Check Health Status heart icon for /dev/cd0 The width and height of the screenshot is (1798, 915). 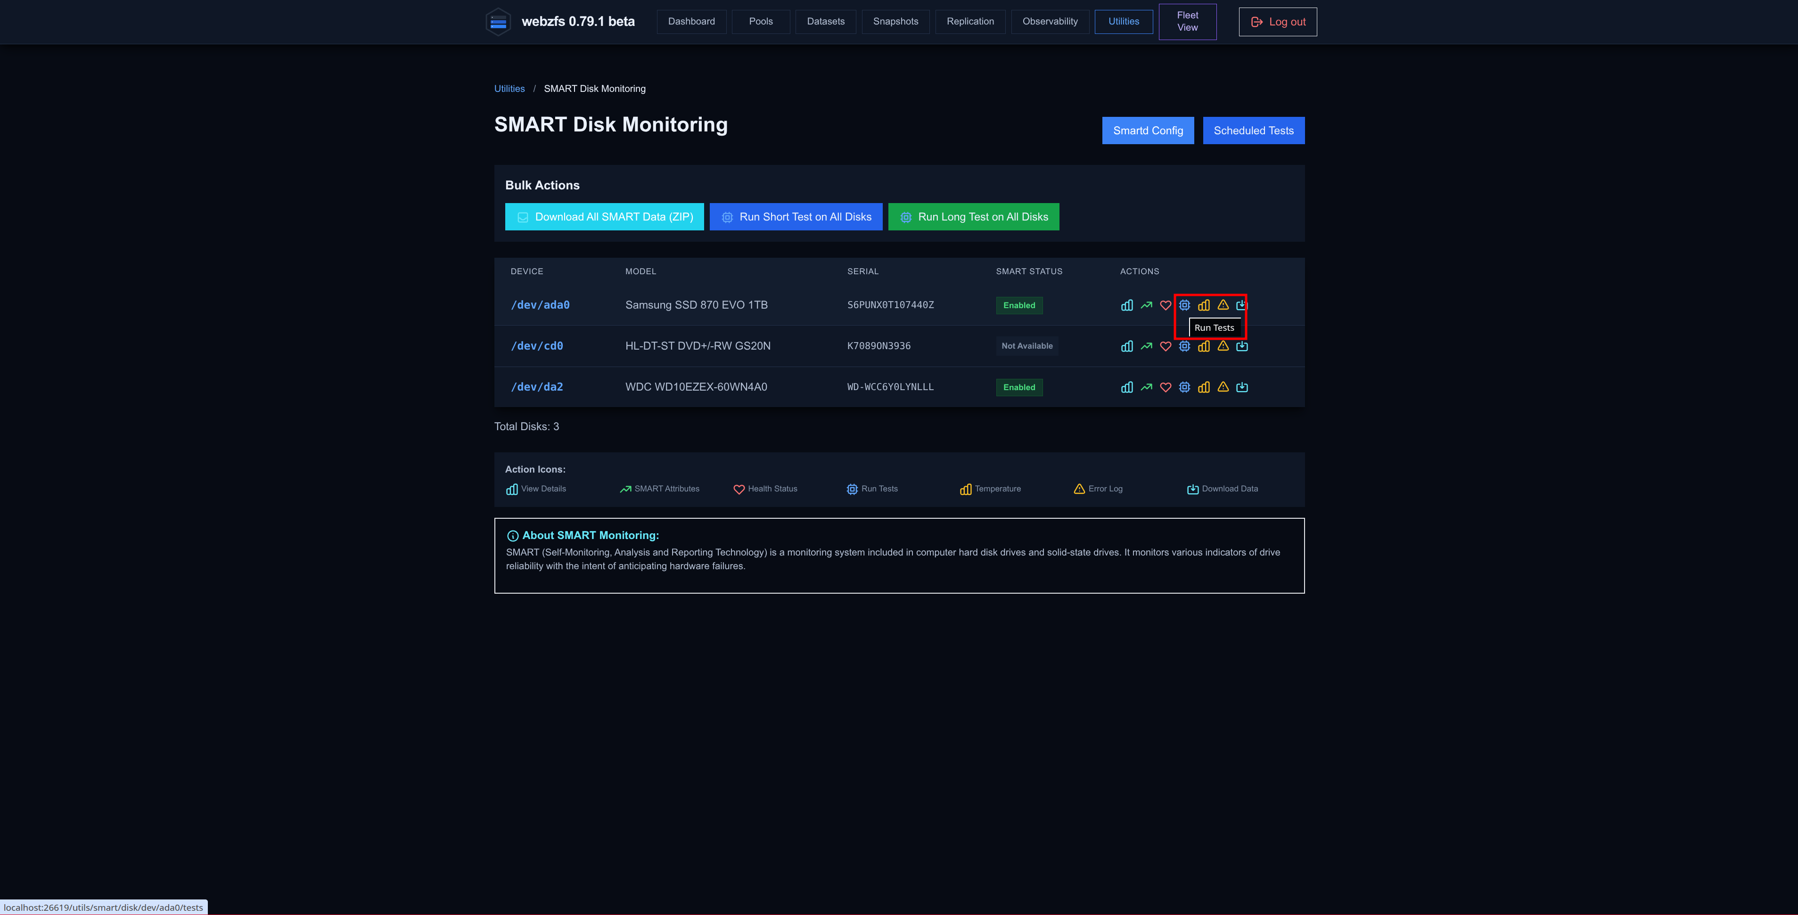click(x=1165, y=346)
